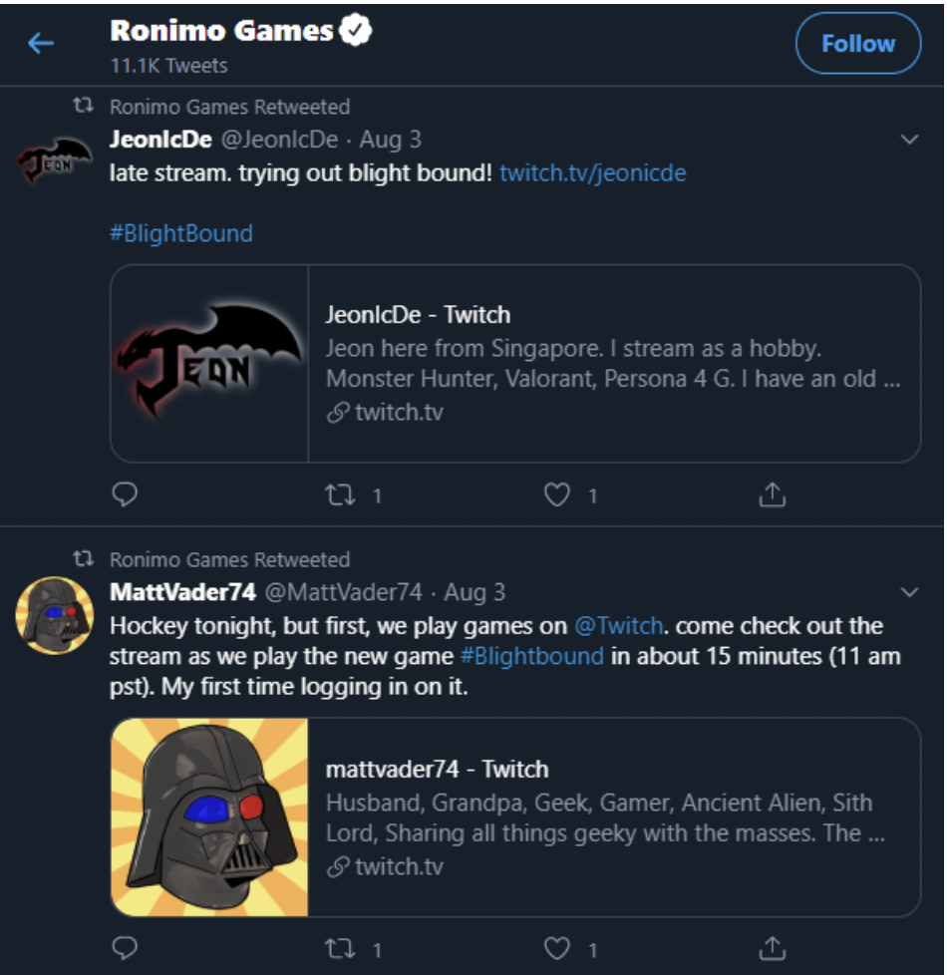Open the chevron menu on MattVader74's tweet
The image size is (947, 975).
coord(909,592)
